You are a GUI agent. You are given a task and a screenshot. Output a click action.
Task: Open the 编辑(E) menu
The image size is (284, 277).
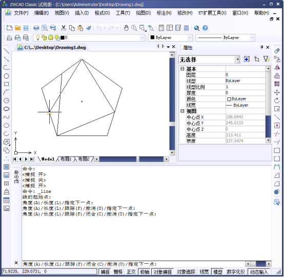pyautogui.click(x=42, y=13)
